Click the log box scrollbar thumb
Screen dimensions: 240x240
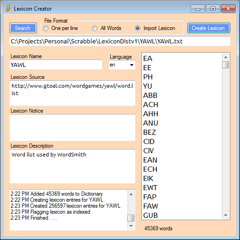pyautogui.click(x=131, y=218)
